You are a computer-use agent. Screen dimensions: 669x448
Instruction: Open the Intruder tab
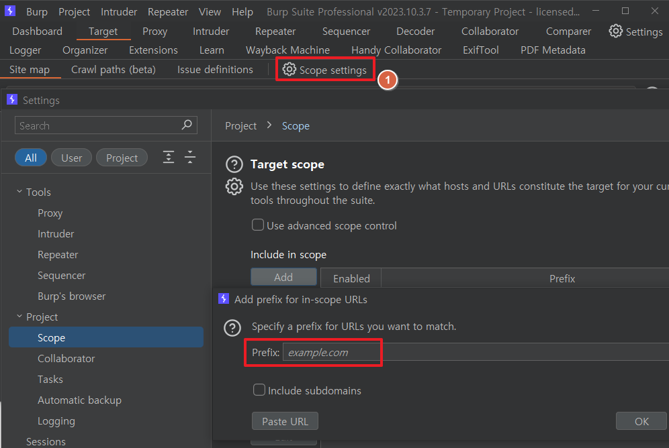[x=211, y=32]
